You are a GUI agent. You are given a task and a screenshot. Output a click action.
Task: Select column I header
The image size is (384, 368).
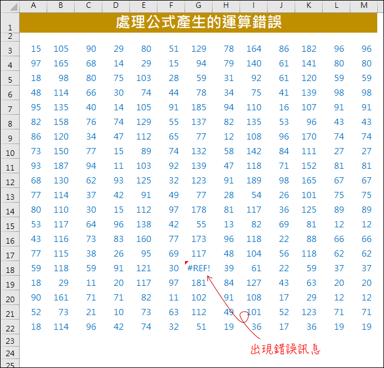(x=254, y=6)
